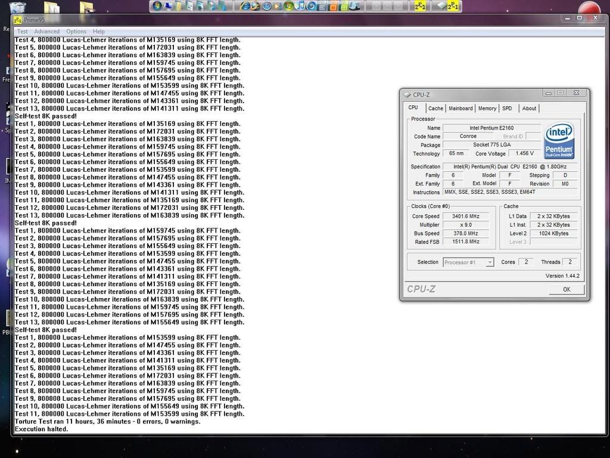This screenshot has height=458, width=610.
Task: Click the Prime95 icon in the title bar
Action: coord(18,20)
